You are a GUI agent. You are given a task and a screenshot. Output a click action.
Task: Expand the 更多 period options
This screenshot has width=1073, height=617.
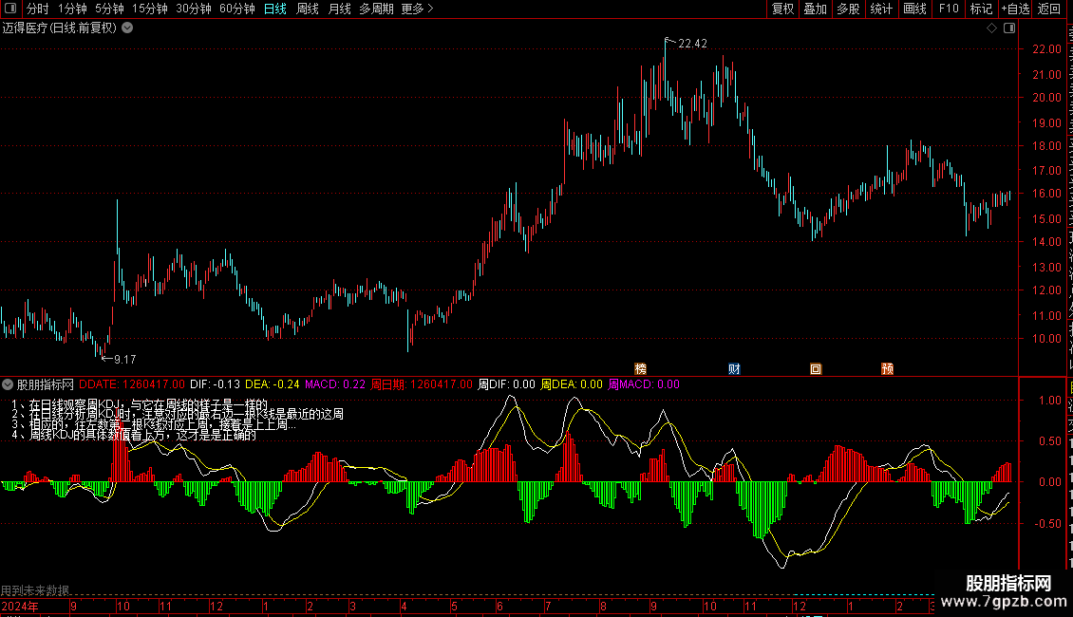click(x=417, y=9)
